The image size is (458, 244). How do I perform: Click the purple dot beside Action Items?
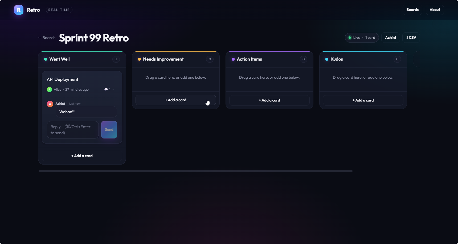point(233,59)
